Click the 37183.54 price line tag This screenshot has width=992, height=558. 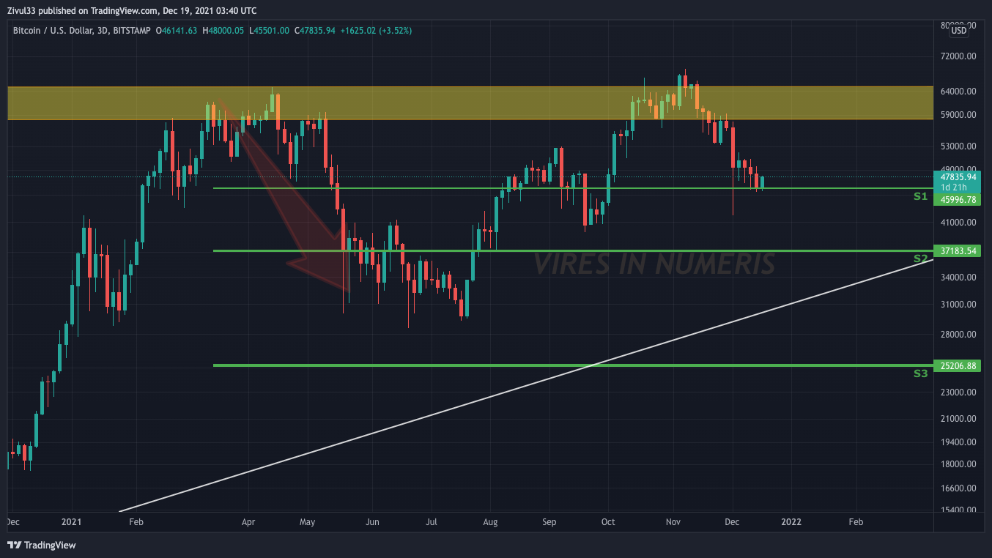point(958,251)
